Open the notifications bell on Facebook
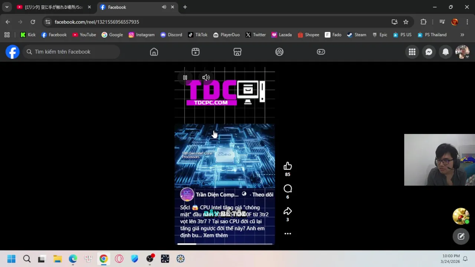This screenshot has width=475, height=267. (x=446, y=52)
